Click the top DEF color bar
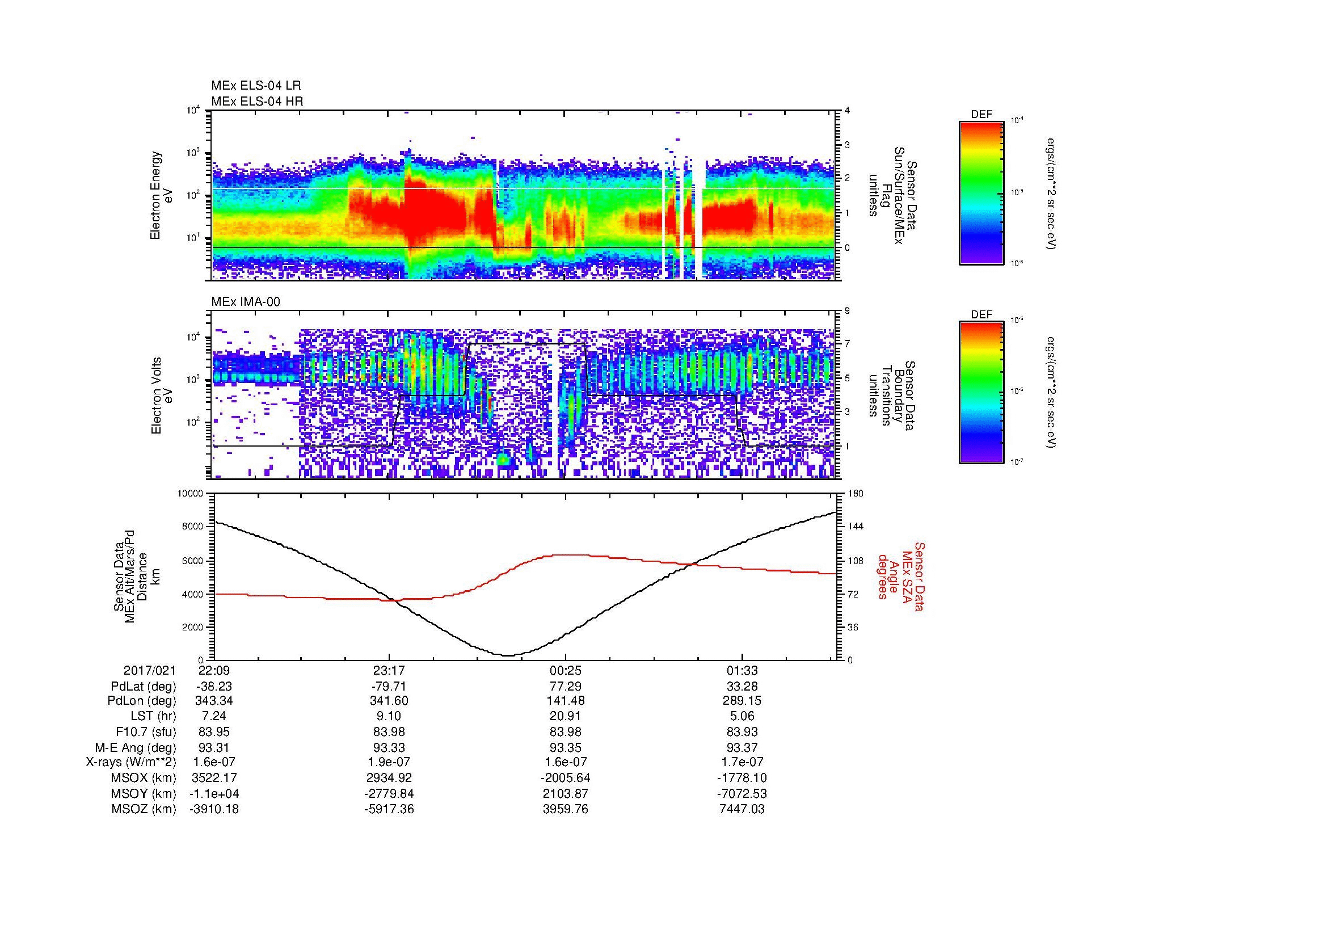The width and height of the screenshot is (1327, 938). (x=981, y=192)
